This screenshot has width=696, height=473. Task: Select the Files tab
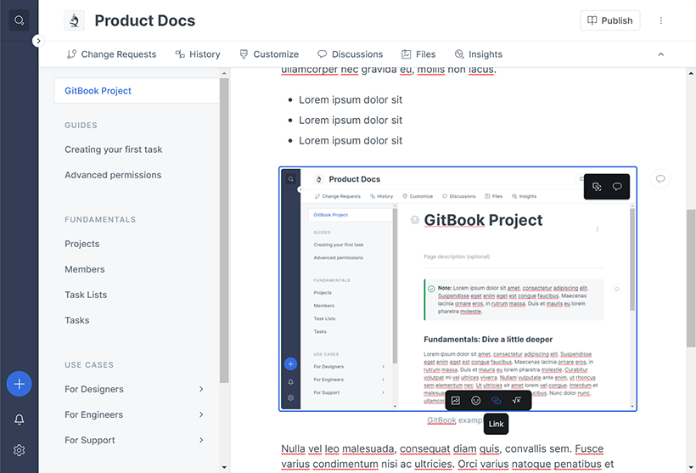click(418, 54)
